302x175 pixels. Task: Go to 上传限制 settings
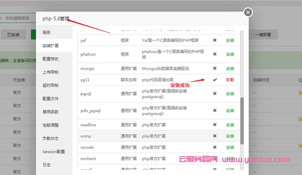click(50, 72)
